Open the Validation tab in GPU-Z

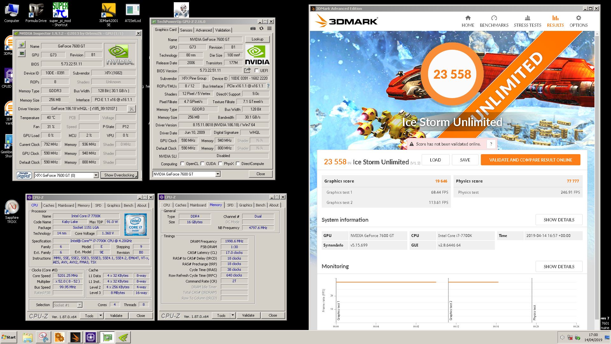[x=223, y=30]
